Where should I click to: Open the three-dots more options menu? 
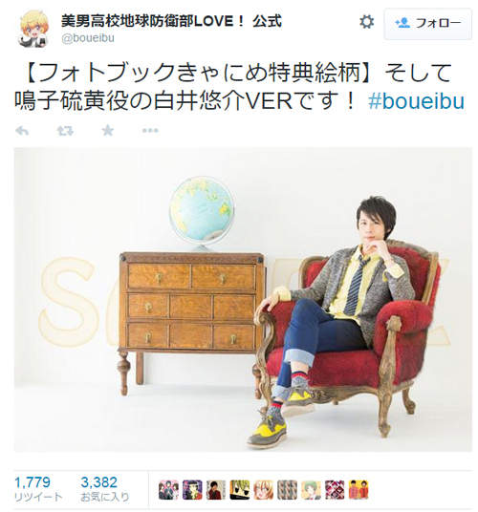click(150, 131)
